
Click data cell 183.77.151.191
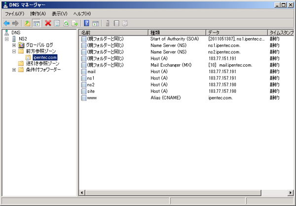click(222, 59)
